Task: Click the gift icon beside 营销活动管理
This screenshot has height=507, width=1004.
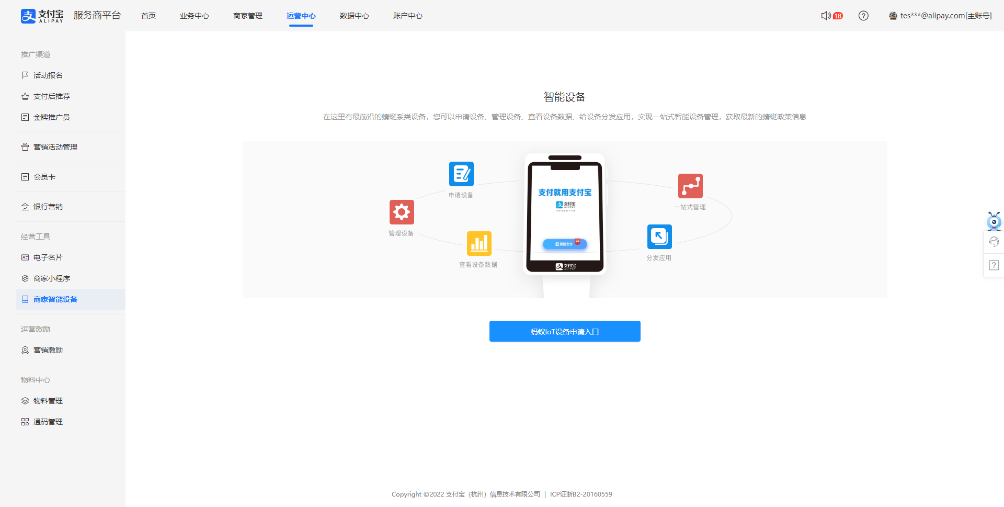Action: 25,147
